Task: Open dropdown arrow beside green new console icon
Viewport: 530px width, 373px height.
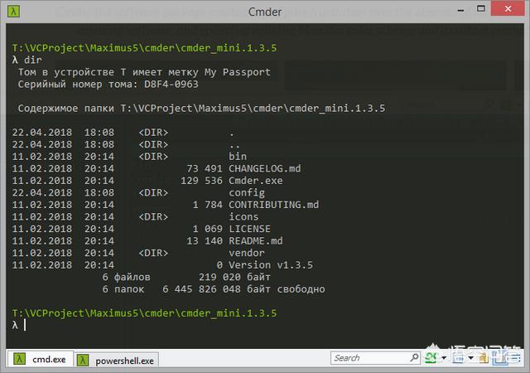Action: tap(444, 358)
